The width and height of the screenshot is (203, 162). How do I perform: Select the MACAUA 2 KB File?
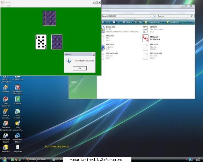coord(108,38)
